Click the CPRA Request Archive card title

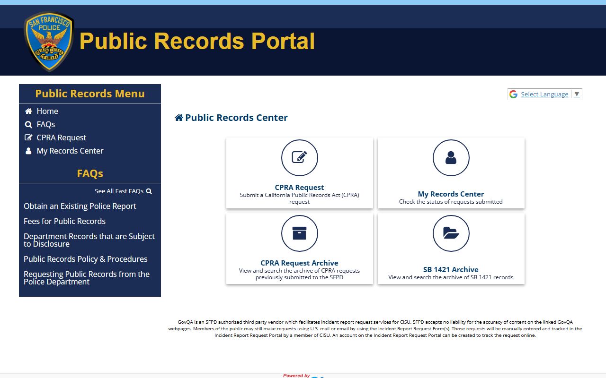(300, 263)
